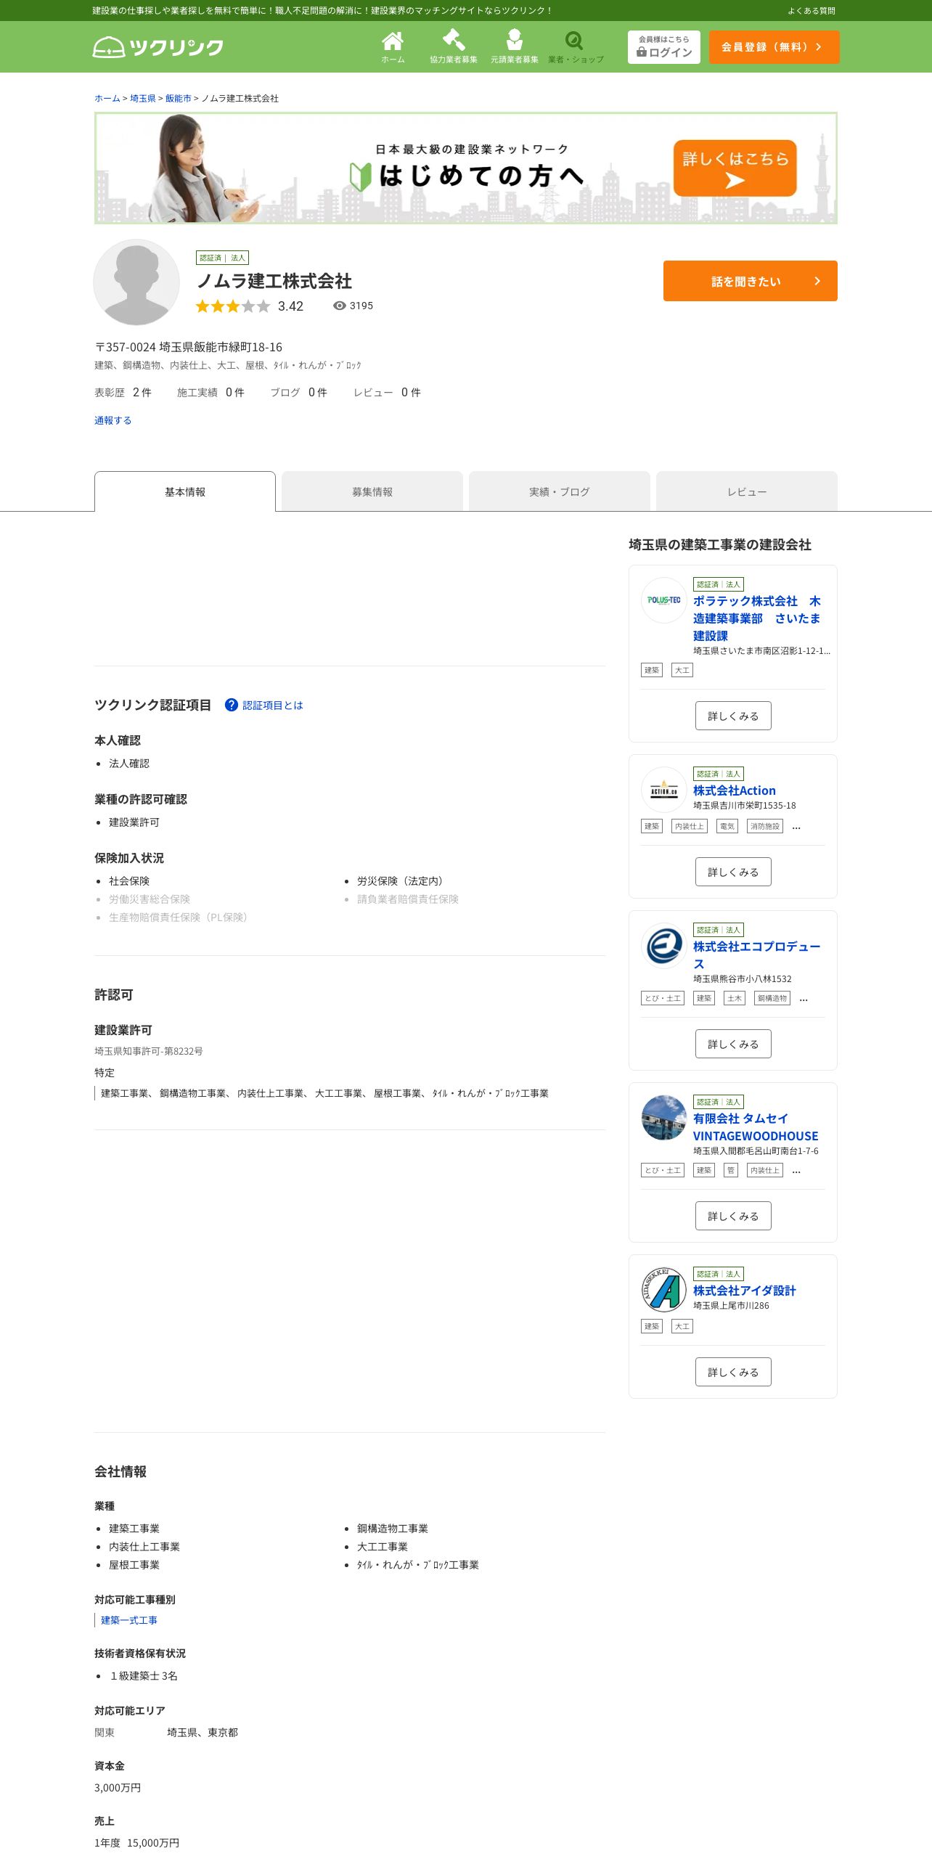Screen dimensions: 932x1864
Task: Click the 認証済 法人 badge above company name
Action: coord(222,258)
